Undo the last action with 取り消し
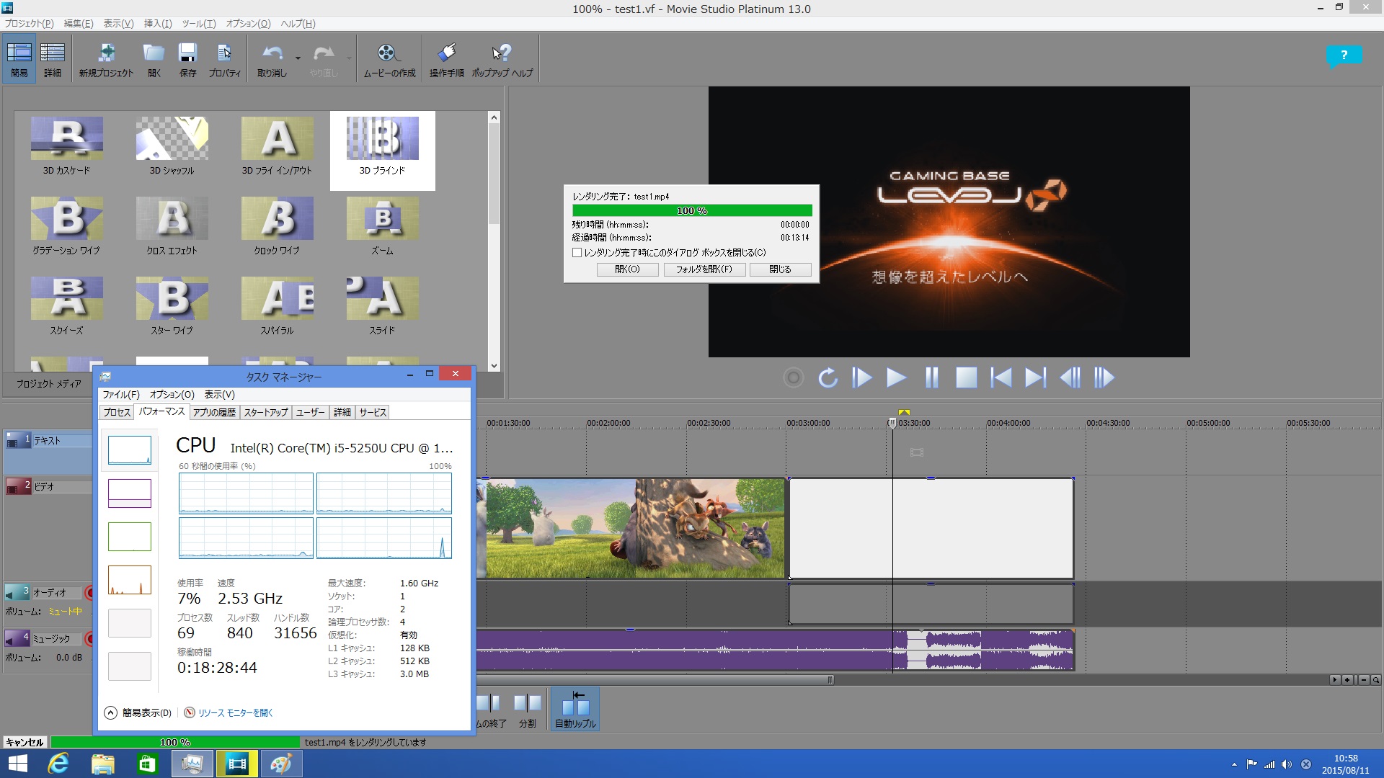1384x778 pixels. (272, 59)
